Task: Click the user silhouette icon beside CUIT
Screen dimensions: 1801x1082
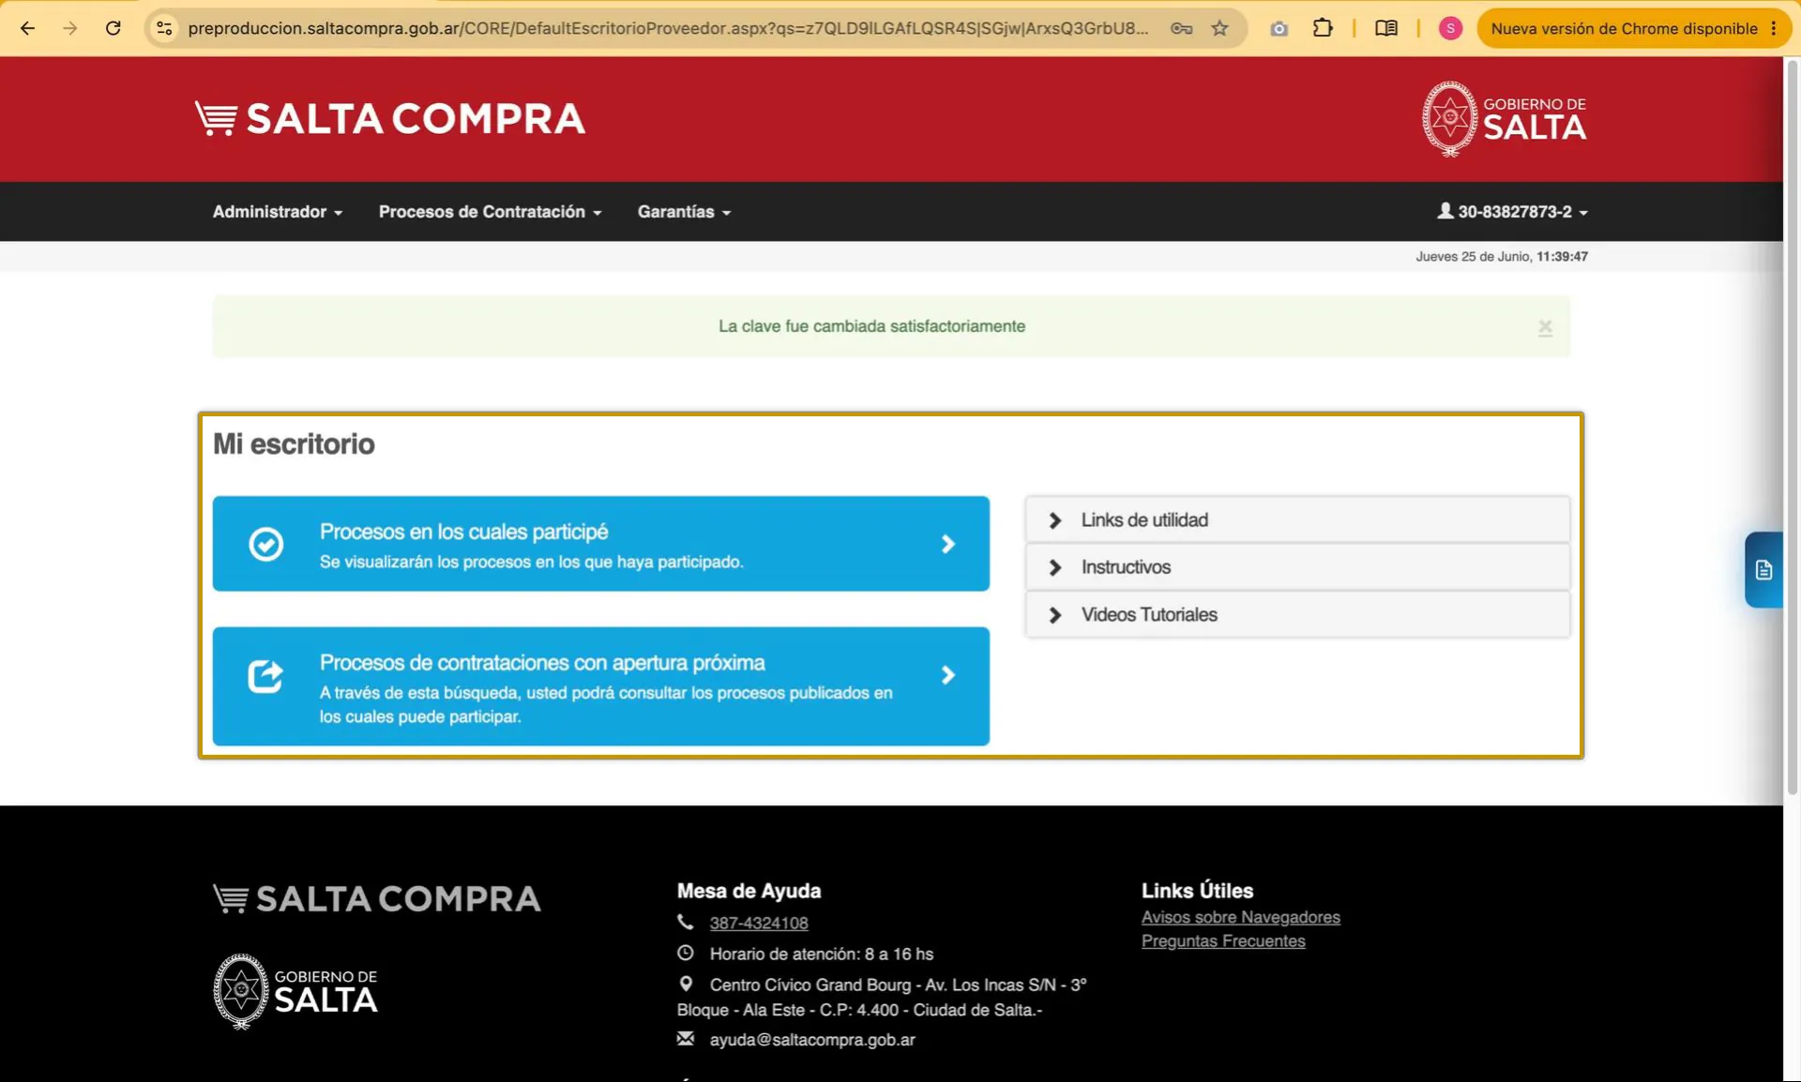Action: point(1445,211)
